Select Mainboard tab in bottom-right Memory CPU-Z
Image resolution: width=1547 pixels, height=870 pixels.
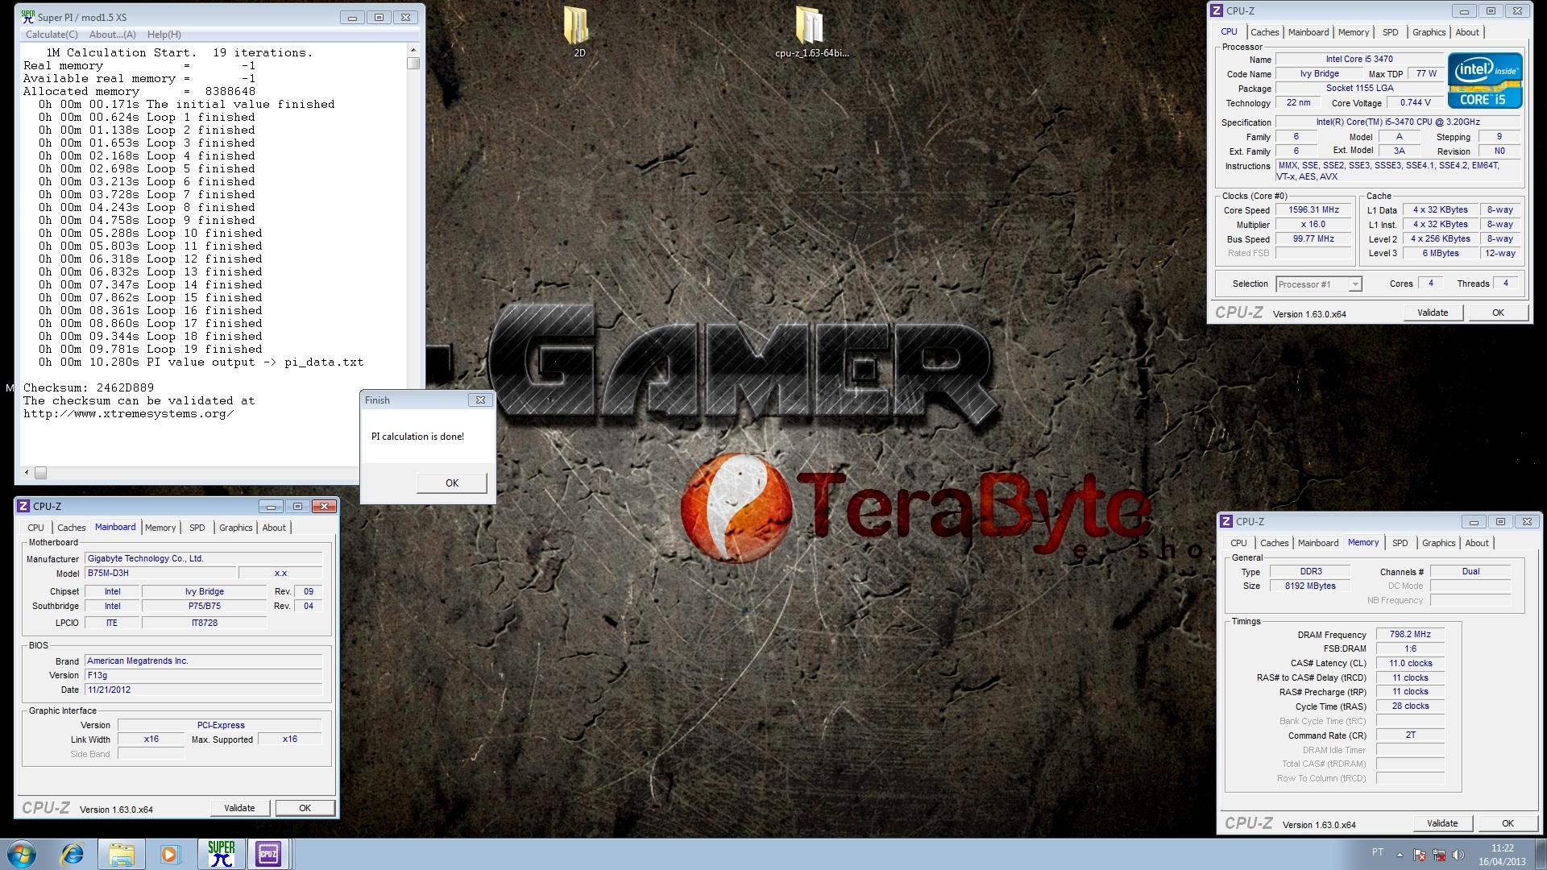click(x=1317, y=543)
